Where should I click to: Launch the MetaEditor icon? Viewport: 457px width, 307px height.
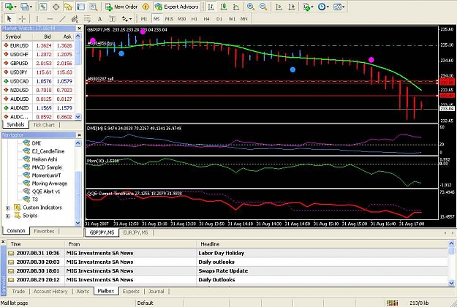[x=146, y=7]
